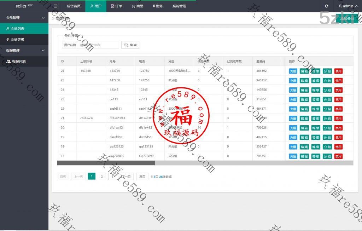Click the table's horizontal scrollbar
362x231 pixels.
106,163
